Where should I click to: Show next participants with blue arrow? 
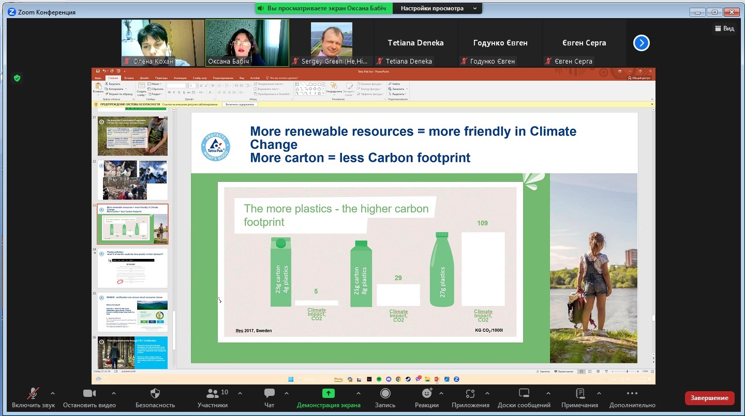pos(641,43)
